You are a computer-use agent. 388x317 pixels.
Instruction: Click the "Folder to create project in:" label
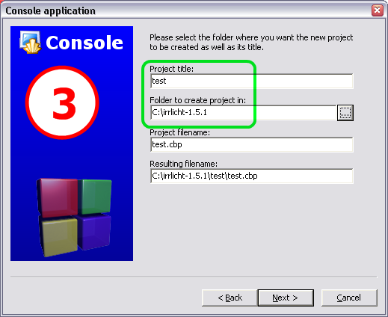[x=197, y=100]
